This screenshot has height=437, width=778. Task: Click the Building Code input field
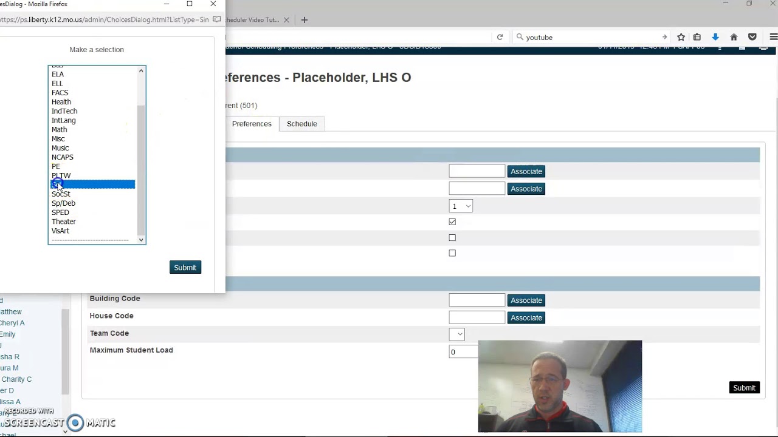click(477, 300)
